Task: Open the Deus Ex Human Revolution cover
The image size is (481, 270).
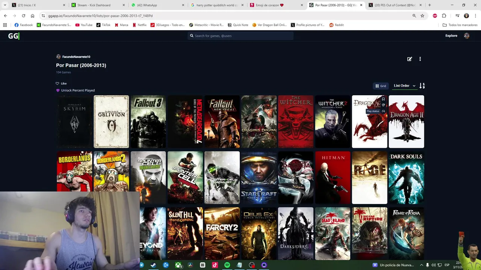Action: 259,233
